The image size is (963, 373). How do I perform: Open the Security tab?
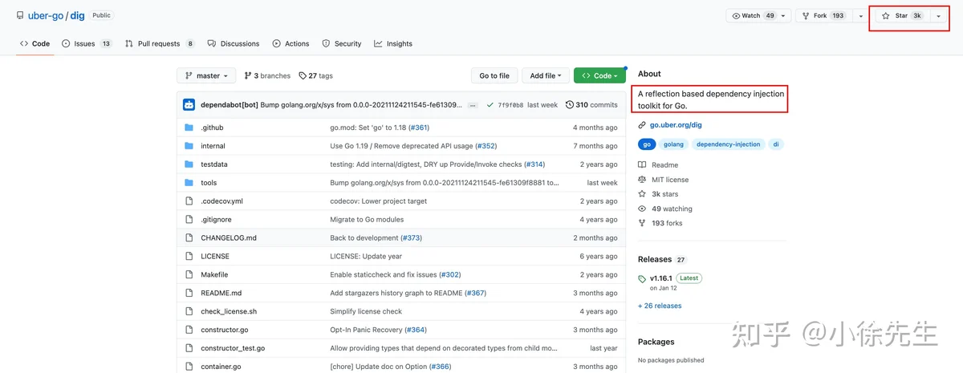342,43
